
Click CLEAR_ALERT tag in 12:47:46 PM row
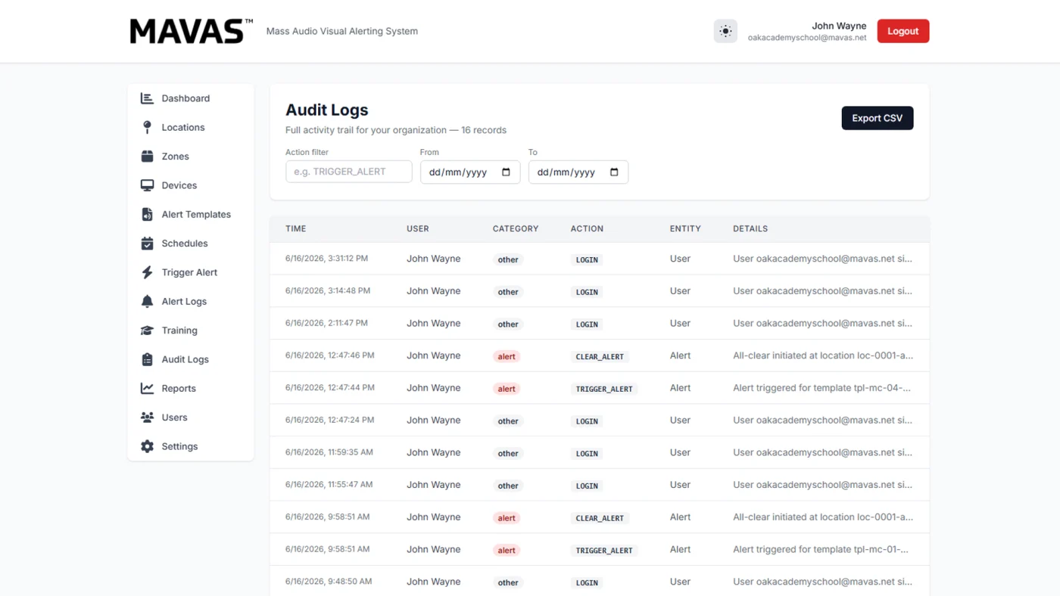point(600,356)
